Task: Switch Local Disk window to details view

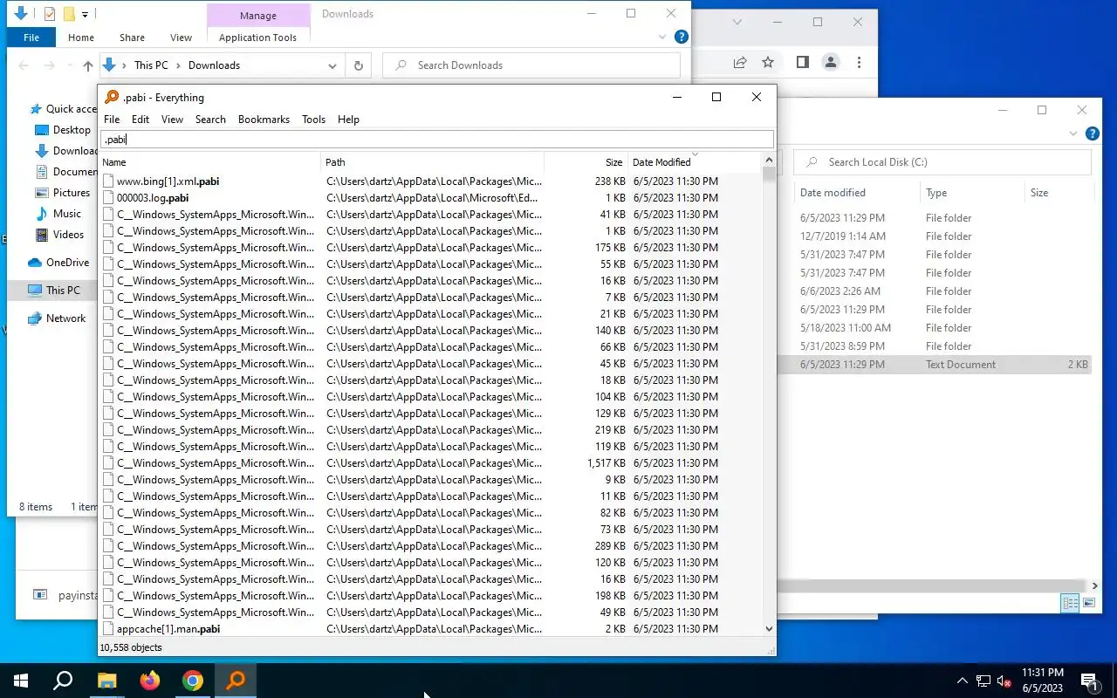Action: 1070,603
